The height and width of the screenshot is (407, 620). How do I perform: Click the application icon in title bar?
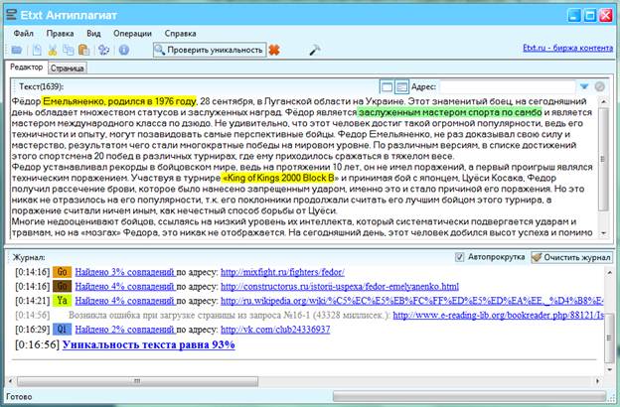12,15
